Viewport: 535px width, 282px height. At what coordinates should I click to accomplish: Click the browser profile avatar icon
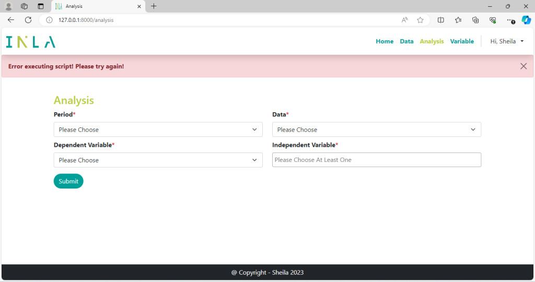click(x=8, y=6)
